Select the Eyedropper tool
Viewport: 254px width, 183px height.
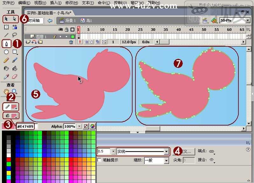6,77
